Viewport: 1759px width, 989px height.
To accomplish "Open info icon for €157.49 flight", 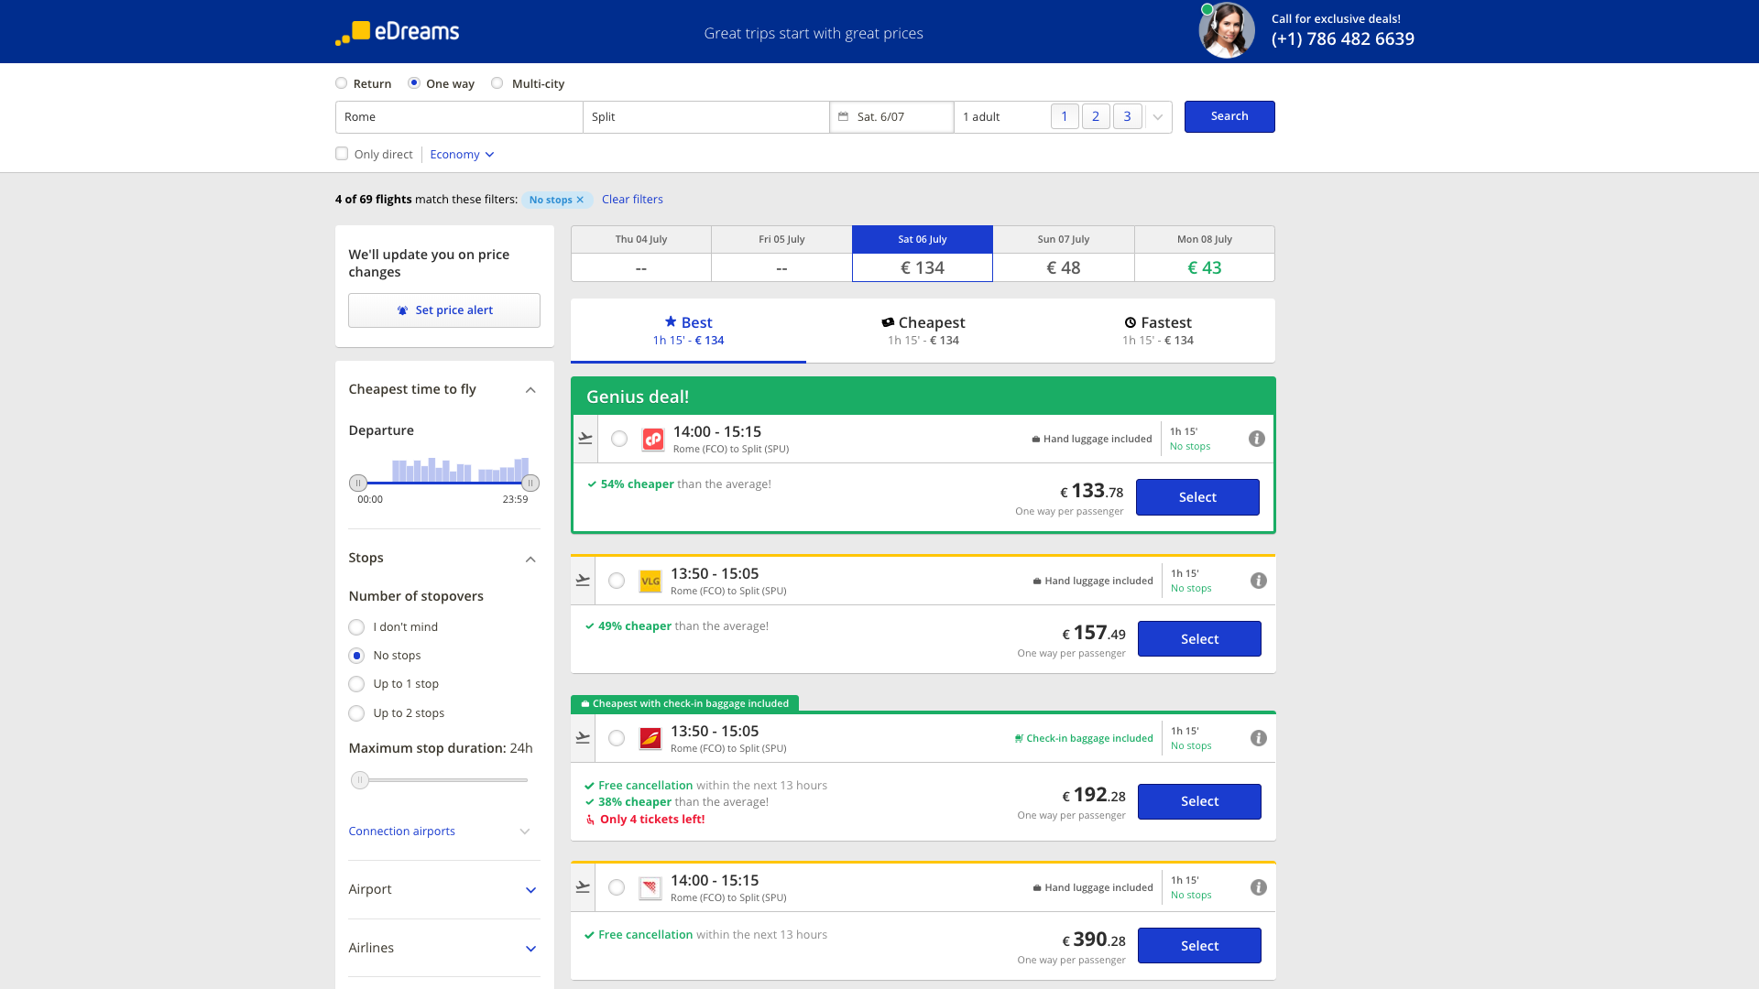I will tap(1259, 581).
